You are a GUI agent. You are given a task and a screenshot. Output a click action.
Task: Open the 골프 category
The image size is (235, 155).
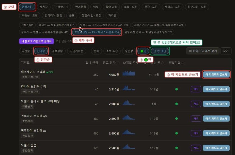(x=72, y=15)
